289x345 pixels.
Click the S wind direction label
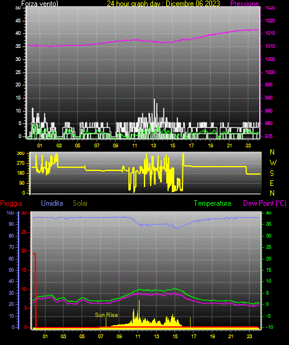[272, 173]
